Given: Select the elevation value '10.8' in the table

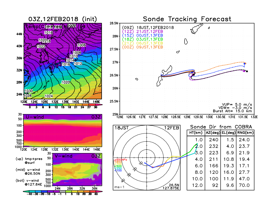Looking at the screenshot, I should (x=229, y=159).
